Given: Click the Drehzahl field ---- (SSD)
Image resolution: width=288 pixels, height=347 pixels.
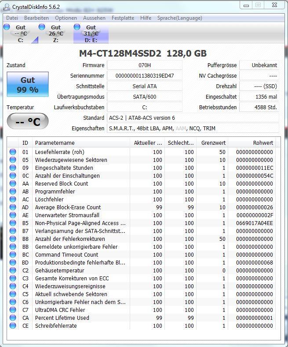Looking at the screenshot, I should point(259,86).
